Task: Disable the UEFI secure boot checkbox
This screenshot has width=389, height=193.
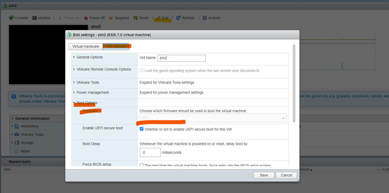Action: [142, 129]
